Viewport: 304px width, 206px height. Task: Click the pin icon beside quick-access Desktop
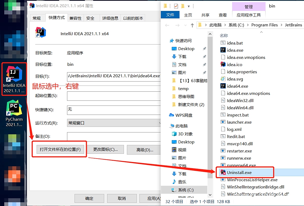204,49
